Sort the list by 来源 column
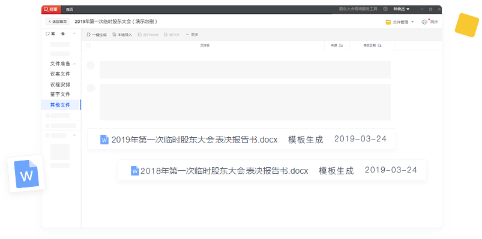 [337, 46]
